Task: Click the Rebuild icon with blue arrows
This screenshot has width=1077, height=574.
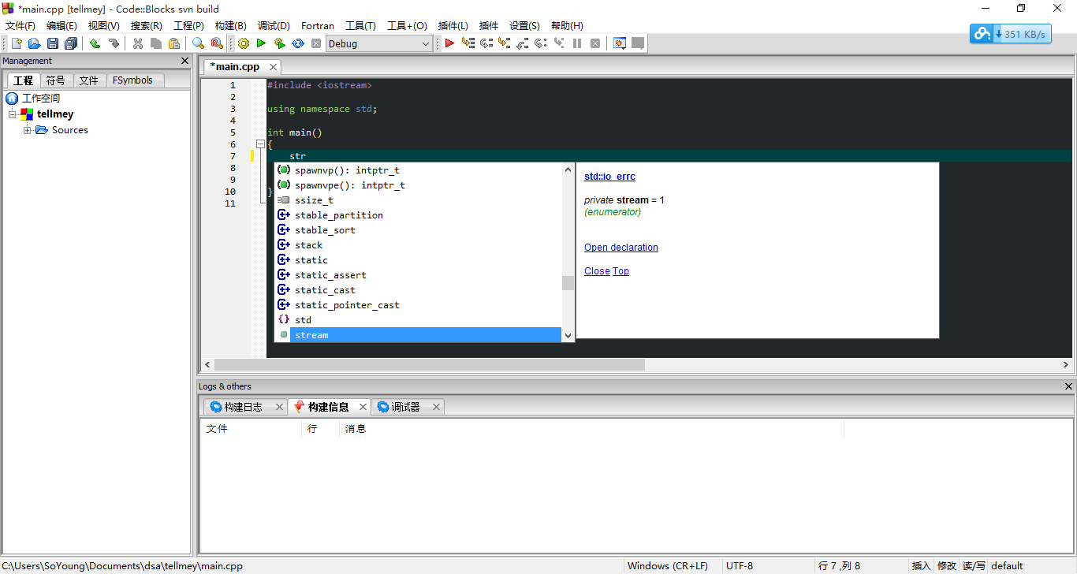Action: tap(298, 44)
